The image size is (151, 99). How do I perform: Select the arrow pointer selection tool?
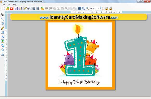pos(3,15)
